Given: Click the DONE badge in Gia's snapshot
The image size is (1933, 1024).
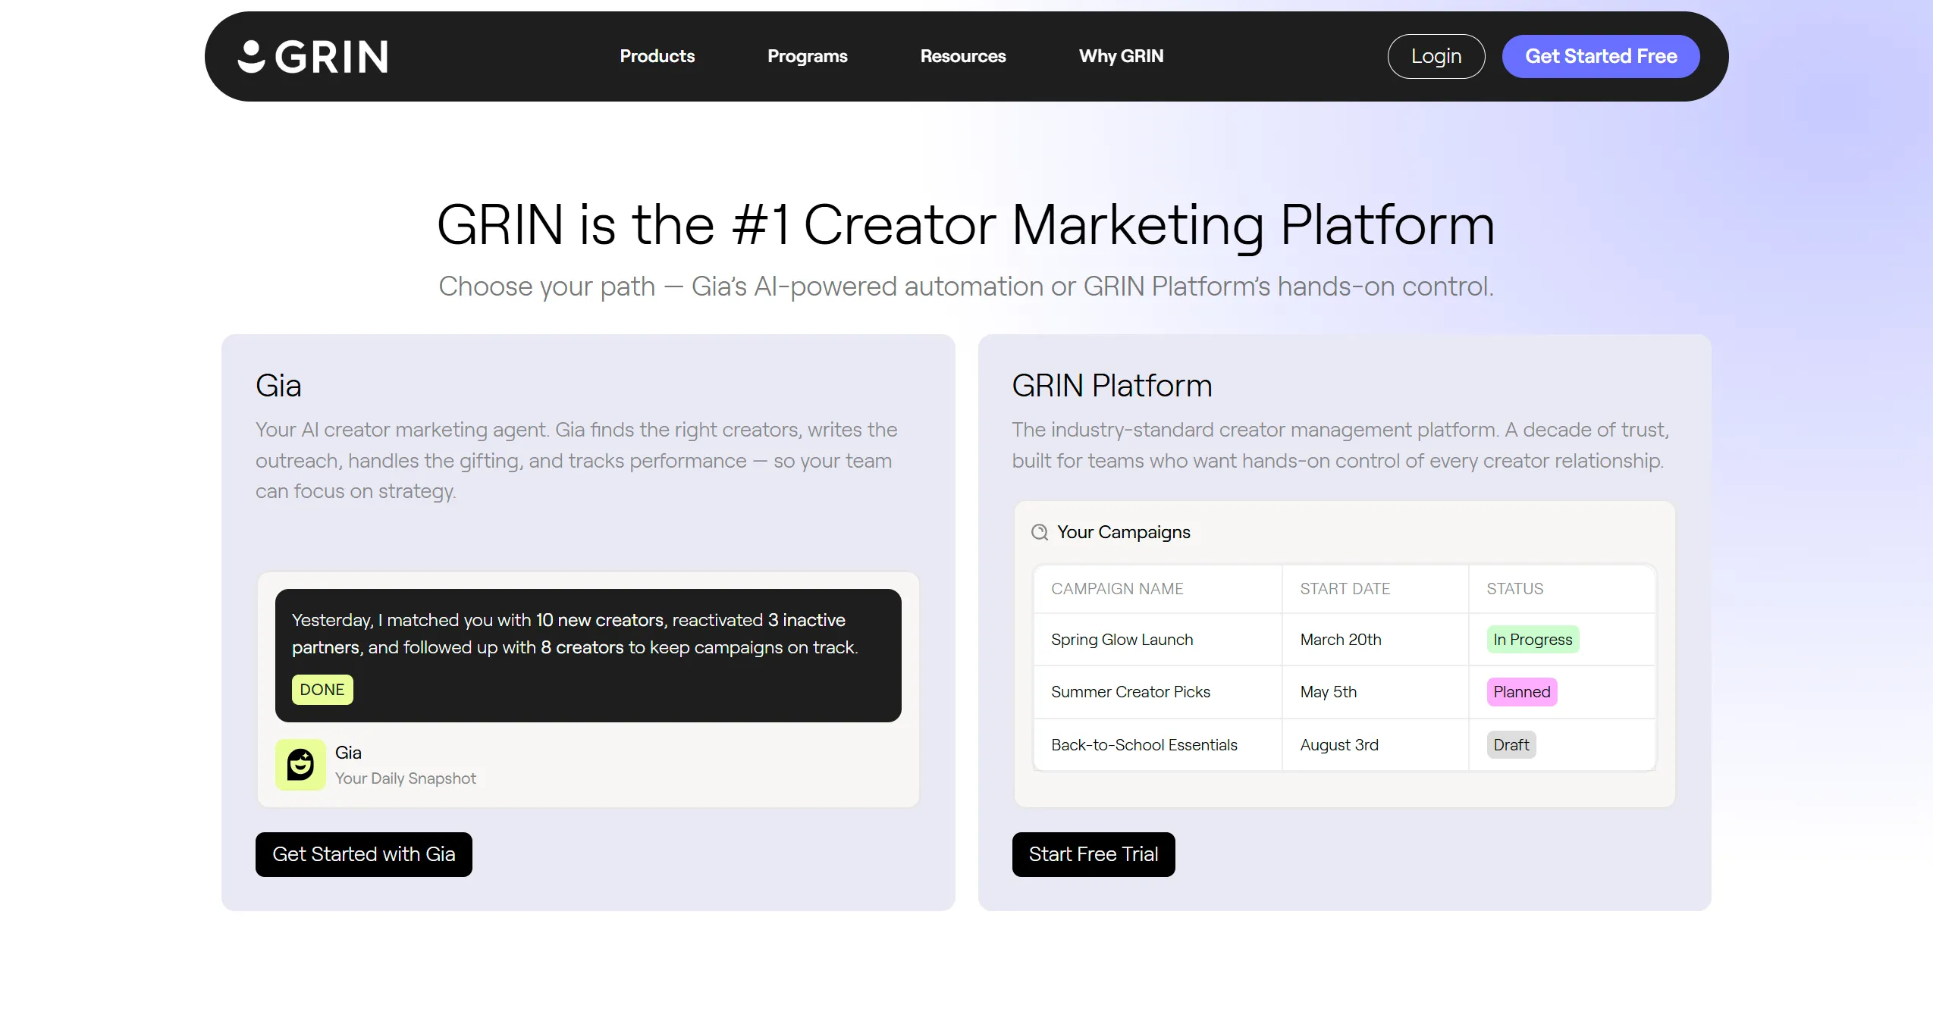Looking at the screenshot, I should tap(322, 690).
